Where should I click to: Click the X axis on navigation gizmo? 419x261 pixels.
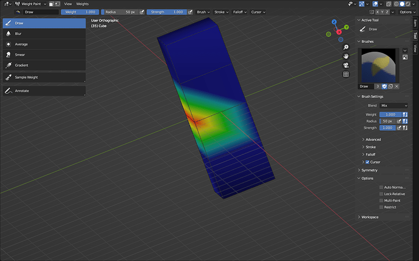pos(339,32)
